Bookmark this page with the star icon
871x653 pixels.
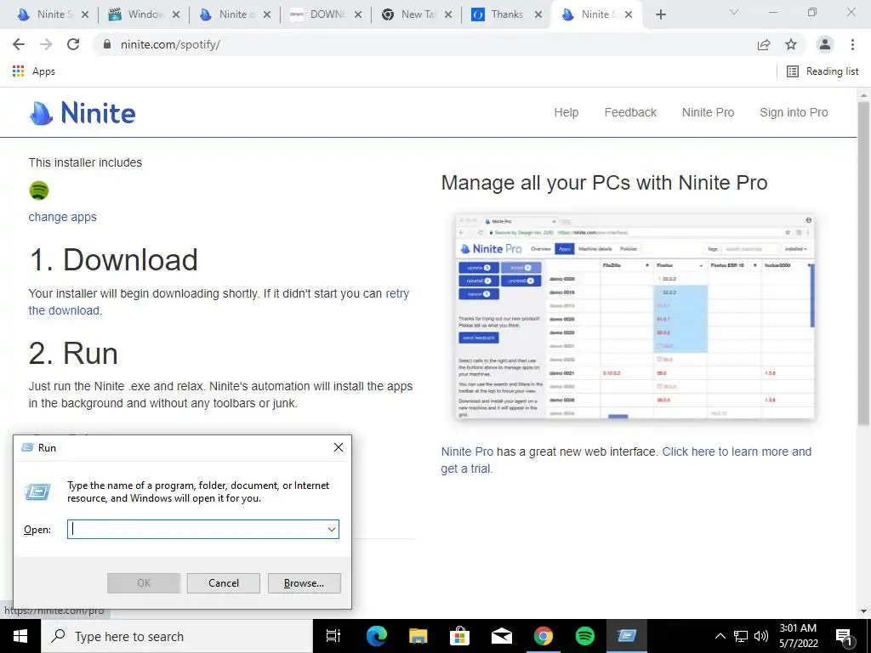[x=791, y=44]
